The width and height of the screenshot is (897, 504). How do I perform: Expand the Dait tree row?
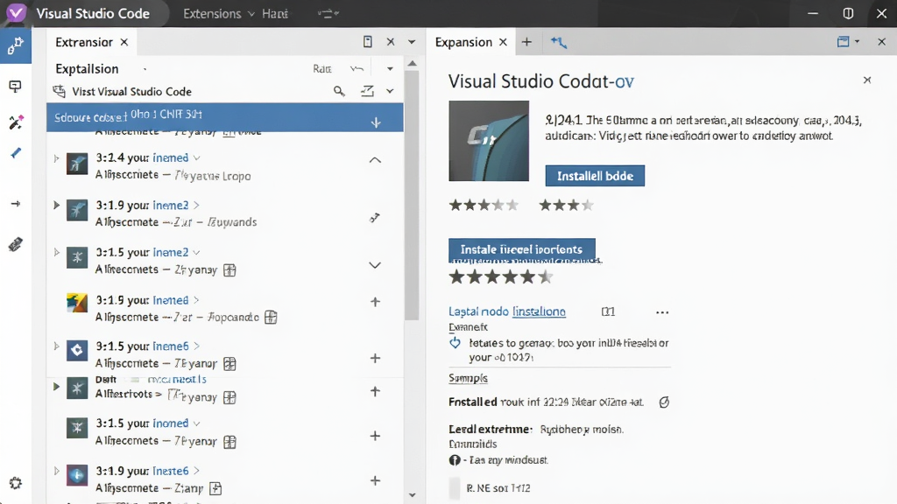coord(56,386)
